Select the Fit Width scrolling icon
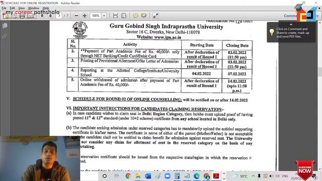Image resolution: width=322 pixels, height=181 pixels. tap(115, 16)
